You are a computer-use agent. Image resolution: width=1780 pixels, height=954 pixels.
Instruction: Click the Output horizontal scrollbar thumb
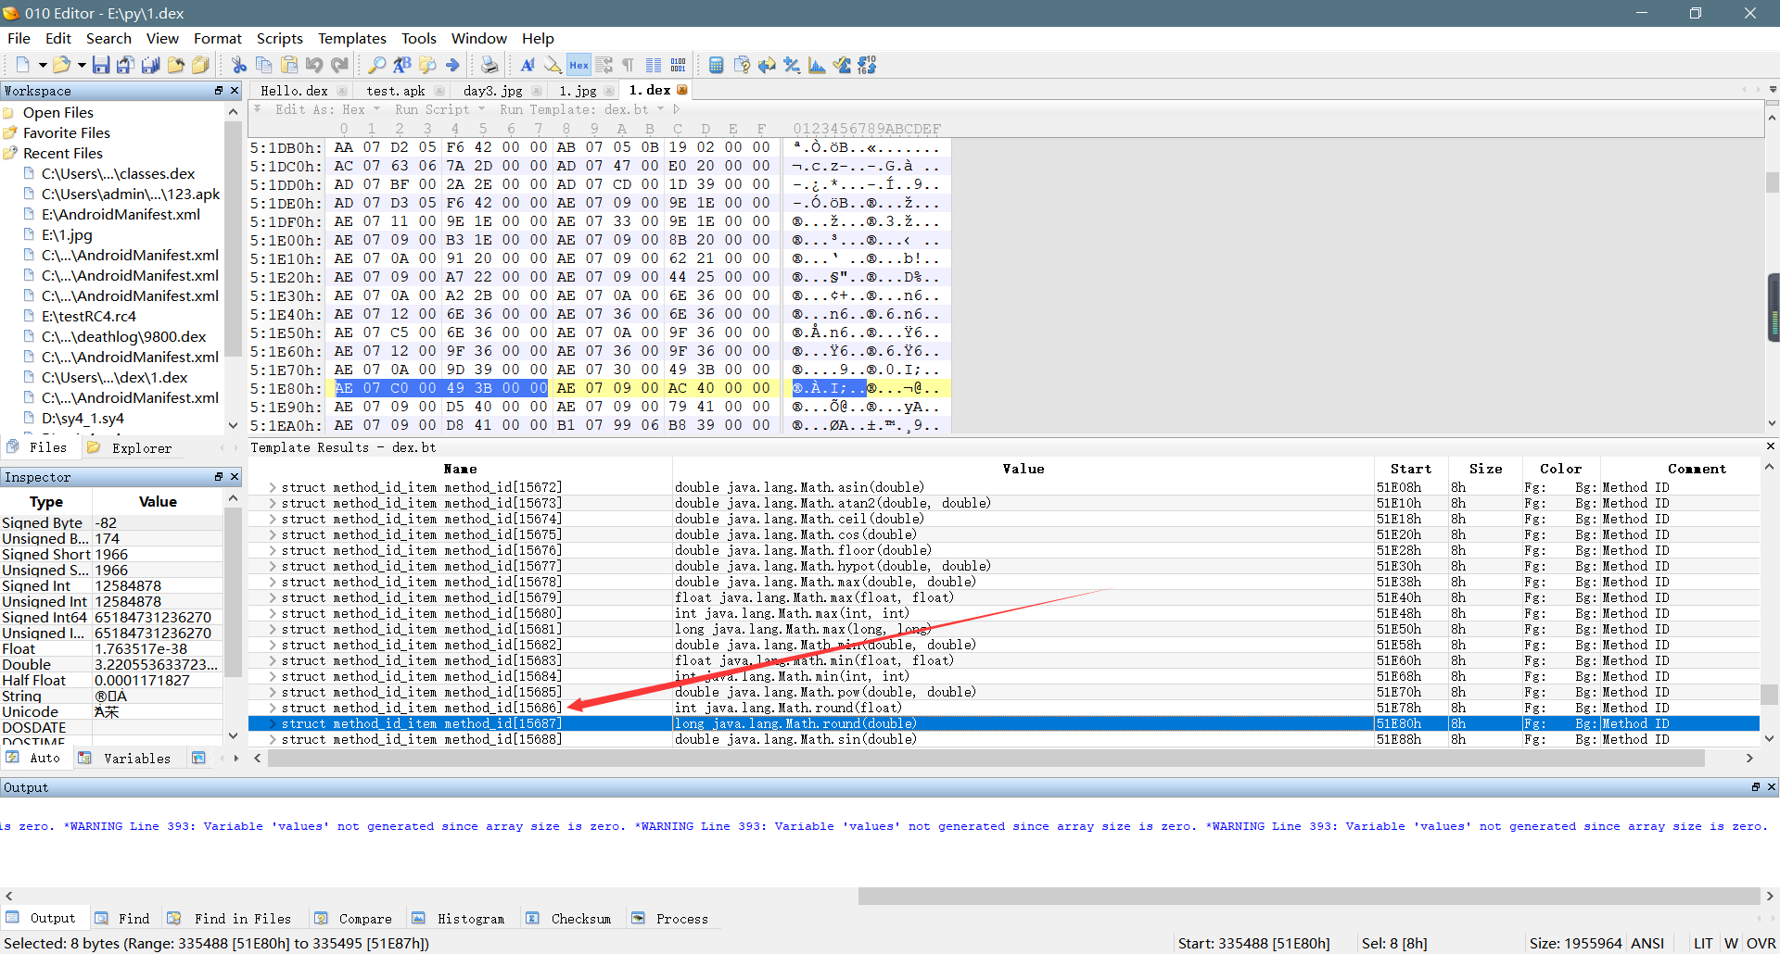pyautogui.click(x=1307, y=896)
